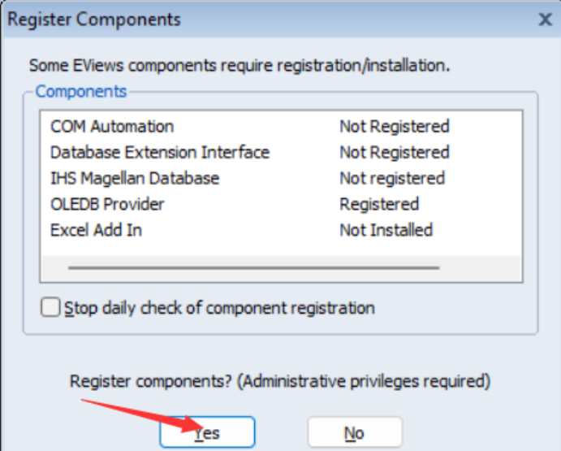
Task: Click IHS Magellan Database's Not registered status
Action: click(x=392, y=178)
